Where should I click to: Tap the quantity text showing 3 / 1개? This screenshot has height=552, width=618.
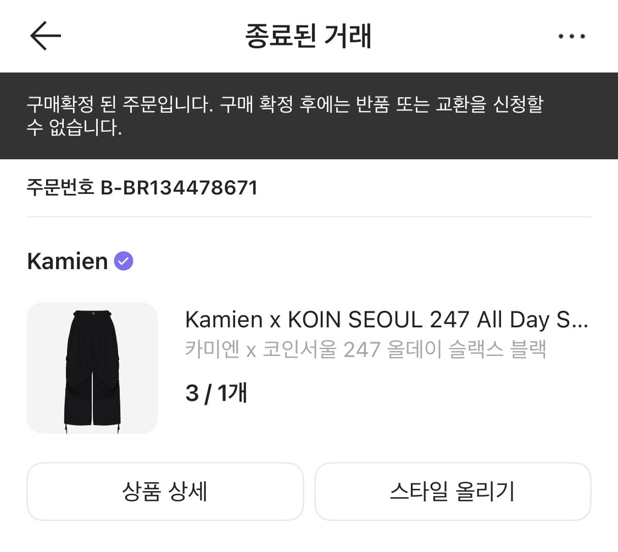click(216, 392)
